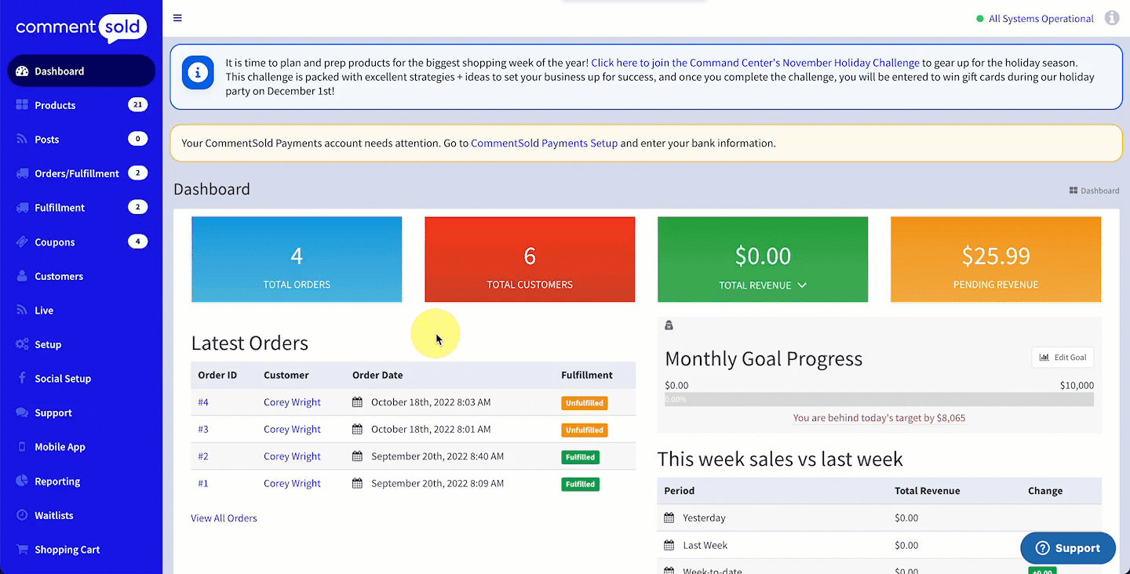Click the red Total Customers card
This screenshot has width=1130, height=574.
[530, 260]
